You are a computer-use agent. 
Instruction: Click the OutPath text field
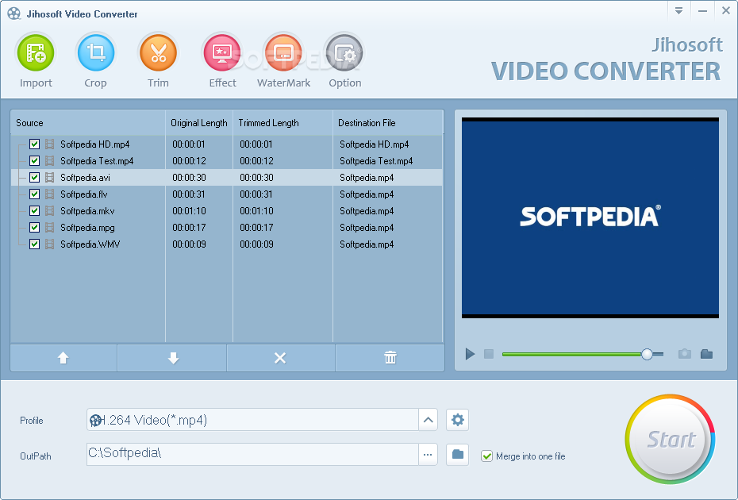pyautogui.click(x=252, y=454)
